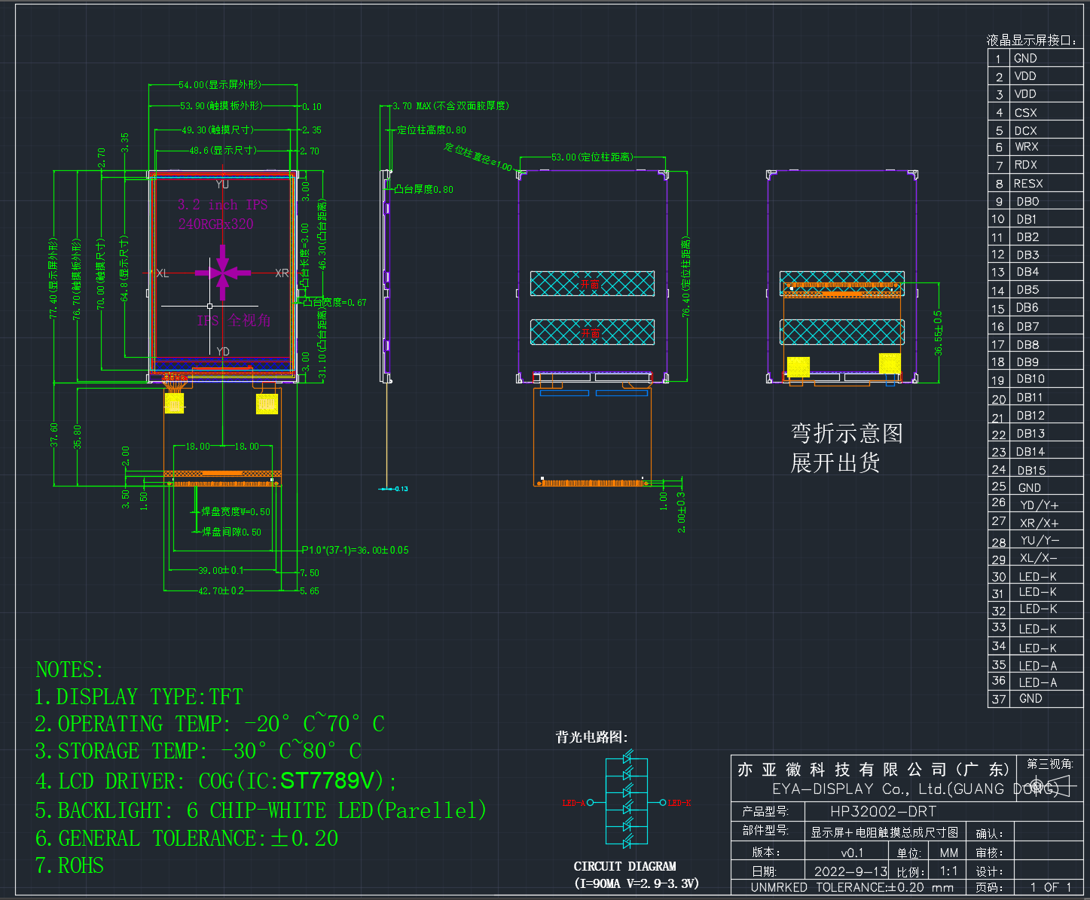Click the "54.00(显示屏外形)" dimension
Image resolution: width=1090 pixels, height=900 pixels.
tap(220, 85)
